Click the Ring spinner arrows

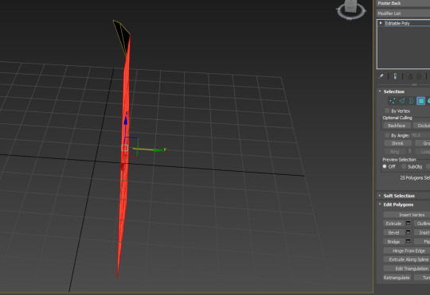click(410, 151)
